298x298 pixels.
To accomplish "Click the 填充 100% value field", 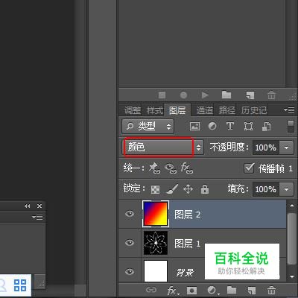I will (x=265, y=189).
